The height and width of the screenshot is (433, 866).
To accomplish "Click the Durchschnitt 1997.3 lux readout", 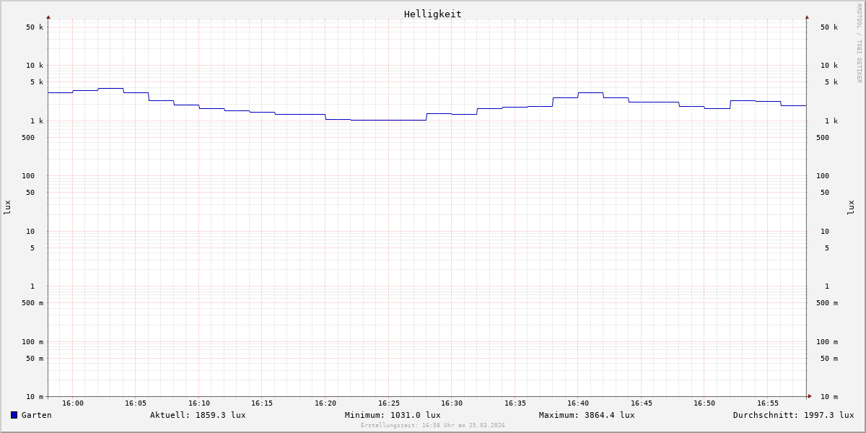I will coord(793,415).
